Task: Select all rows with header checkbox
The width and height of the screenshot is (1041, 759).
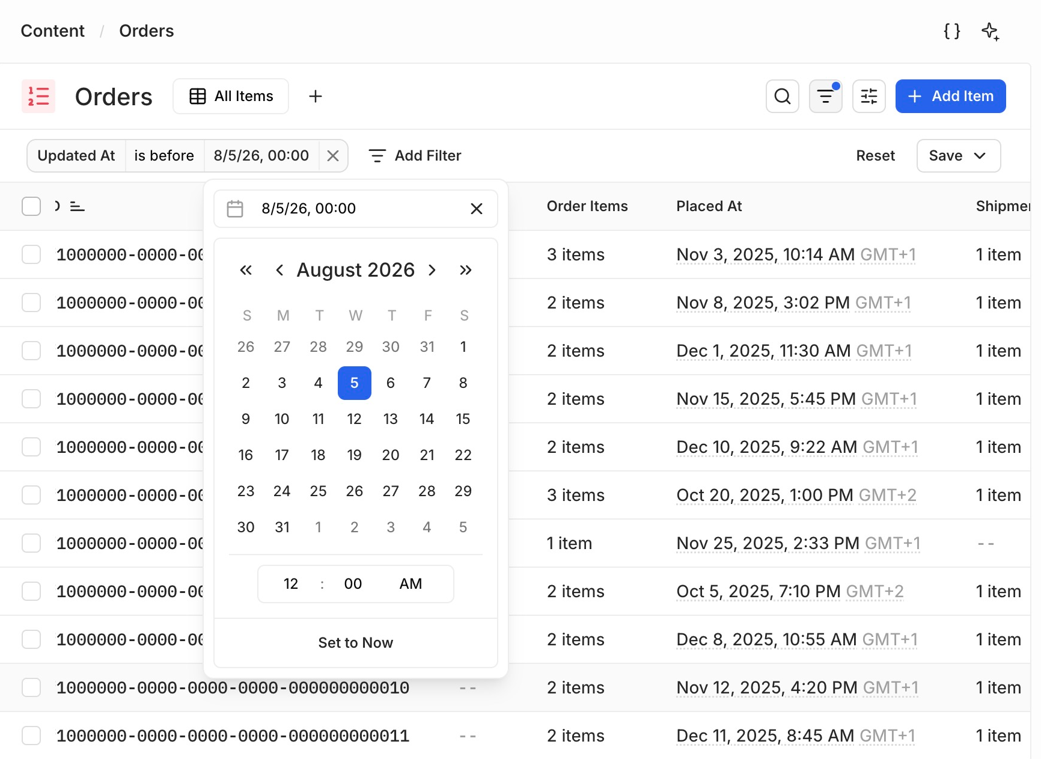Action: 31,206
